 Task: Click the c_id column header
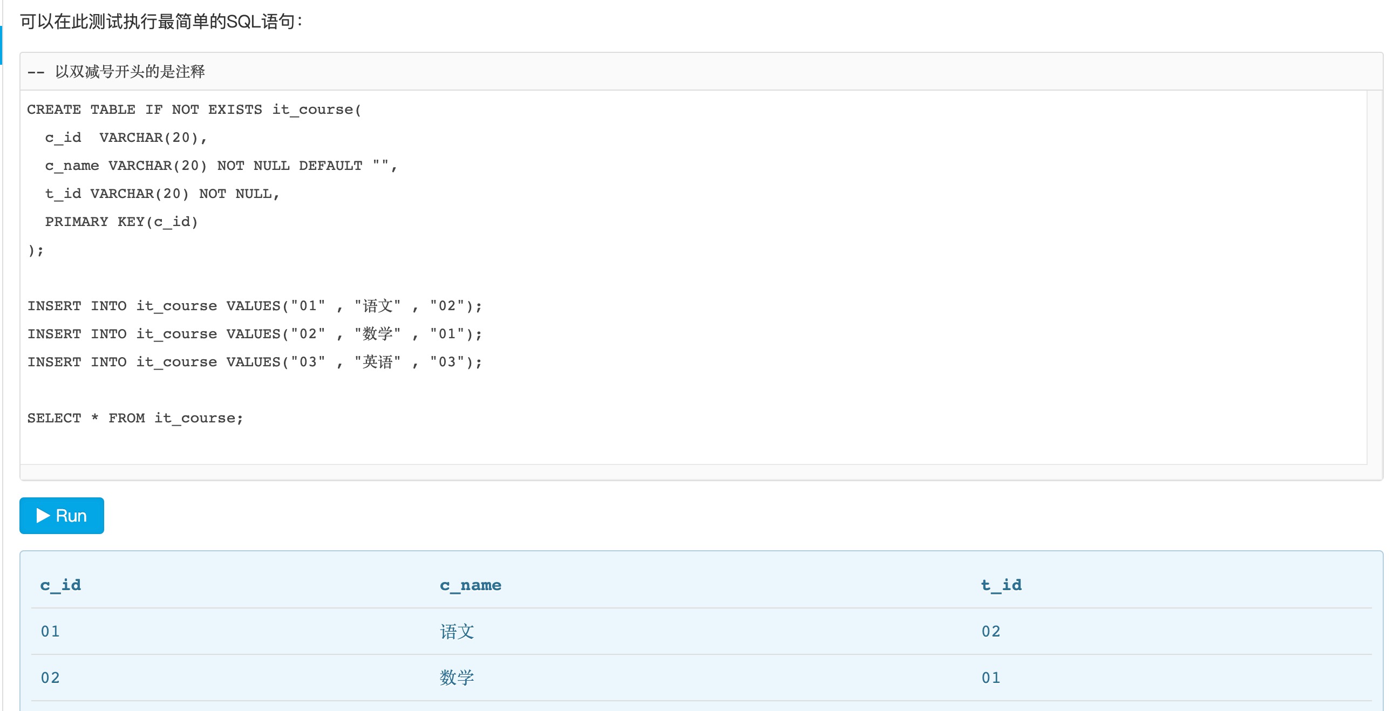[x=60, y=585]
